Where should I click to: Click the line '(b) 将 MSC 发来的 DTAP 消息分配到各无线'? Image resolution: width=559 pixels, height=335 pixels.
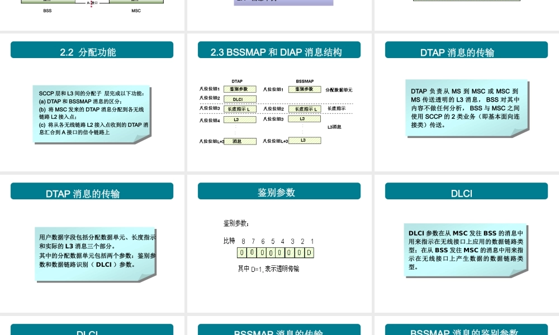[x=91, y=109]
